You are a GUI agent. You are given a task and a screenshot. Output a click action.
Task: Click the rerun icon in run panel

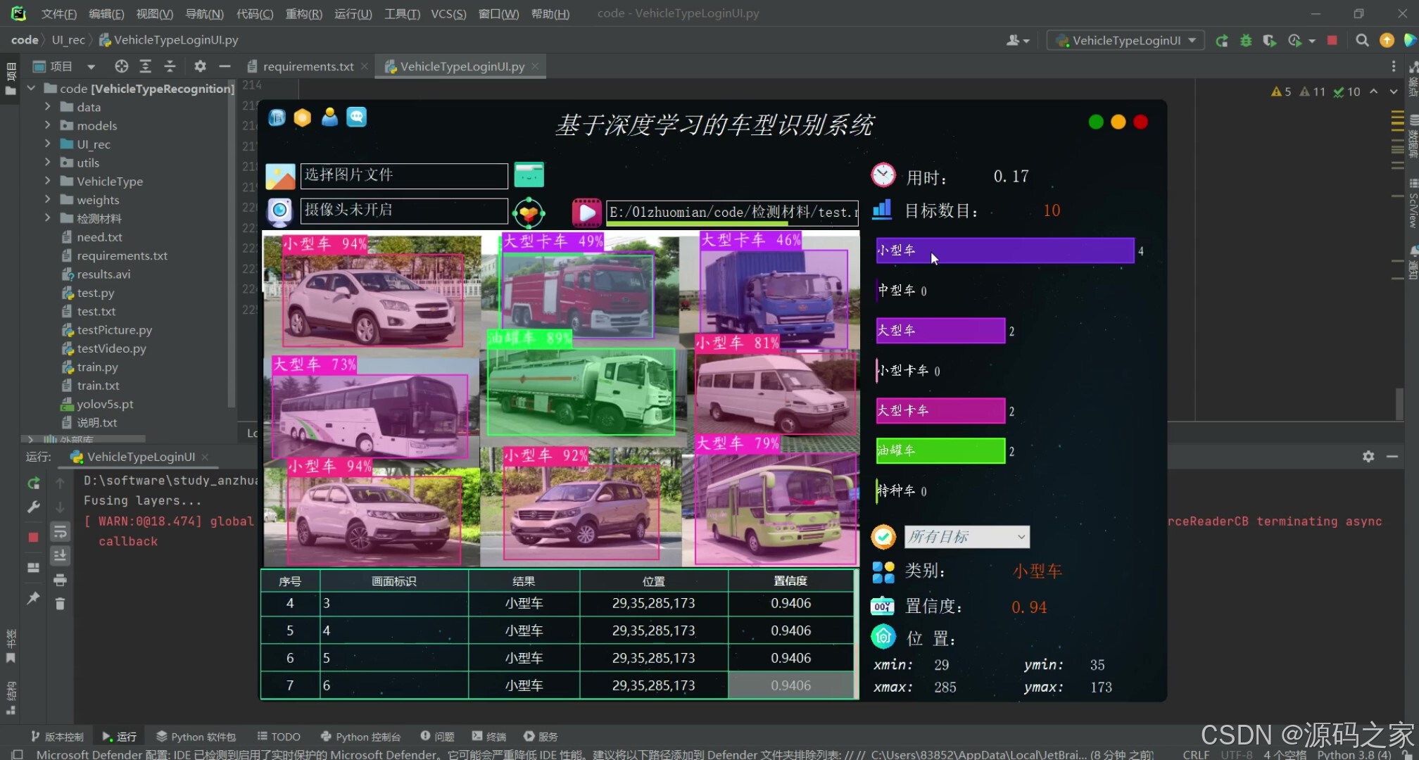coord(33,483)
